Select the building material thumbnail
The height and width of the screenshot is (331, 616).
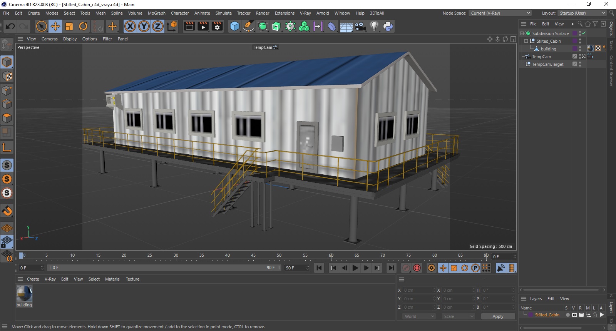pos(24,293)
